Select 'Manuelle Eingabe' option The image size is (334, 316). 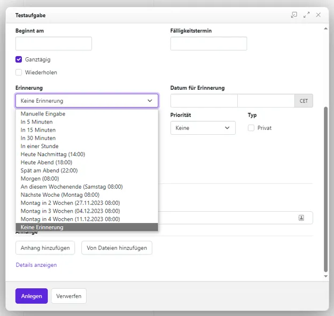coord(43,114)
